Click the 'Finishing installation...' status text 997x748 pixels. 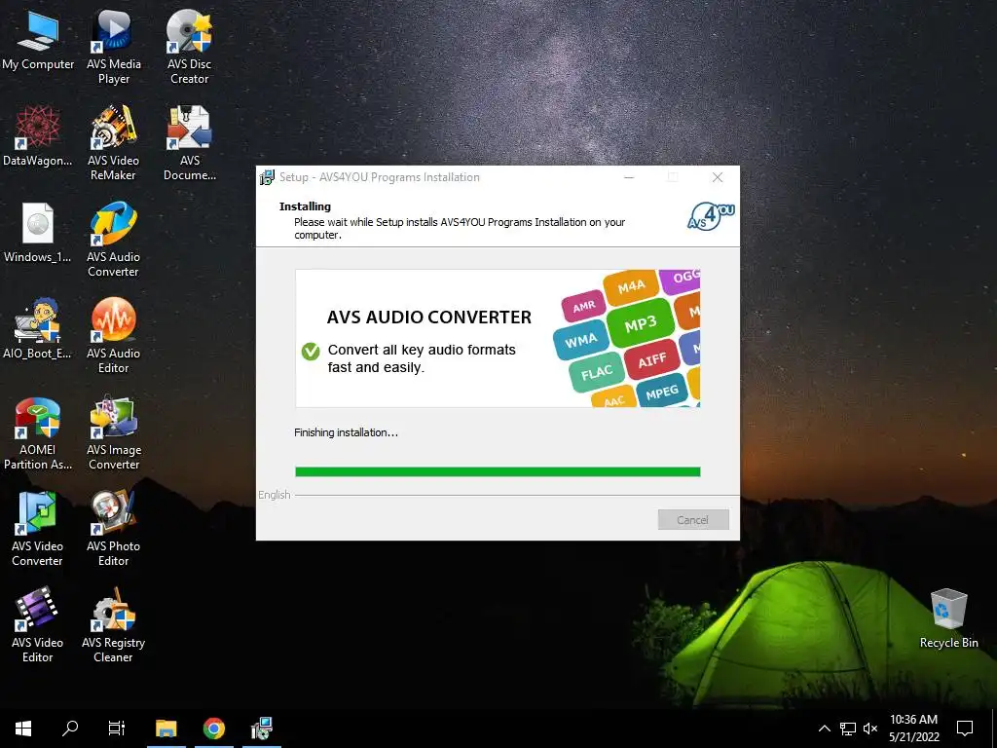point(346,432)
